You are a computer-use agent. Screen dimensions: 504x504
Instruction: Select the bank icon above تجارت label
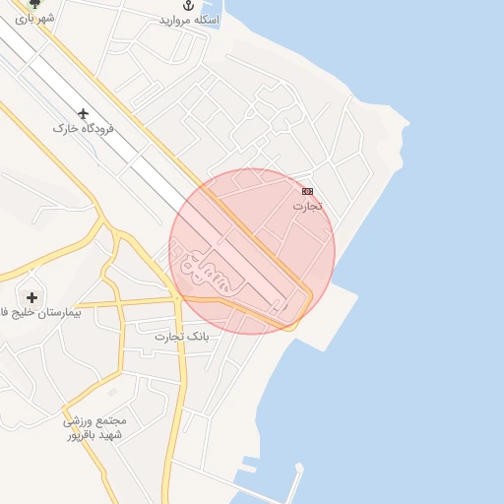click(x=307, y=191)
